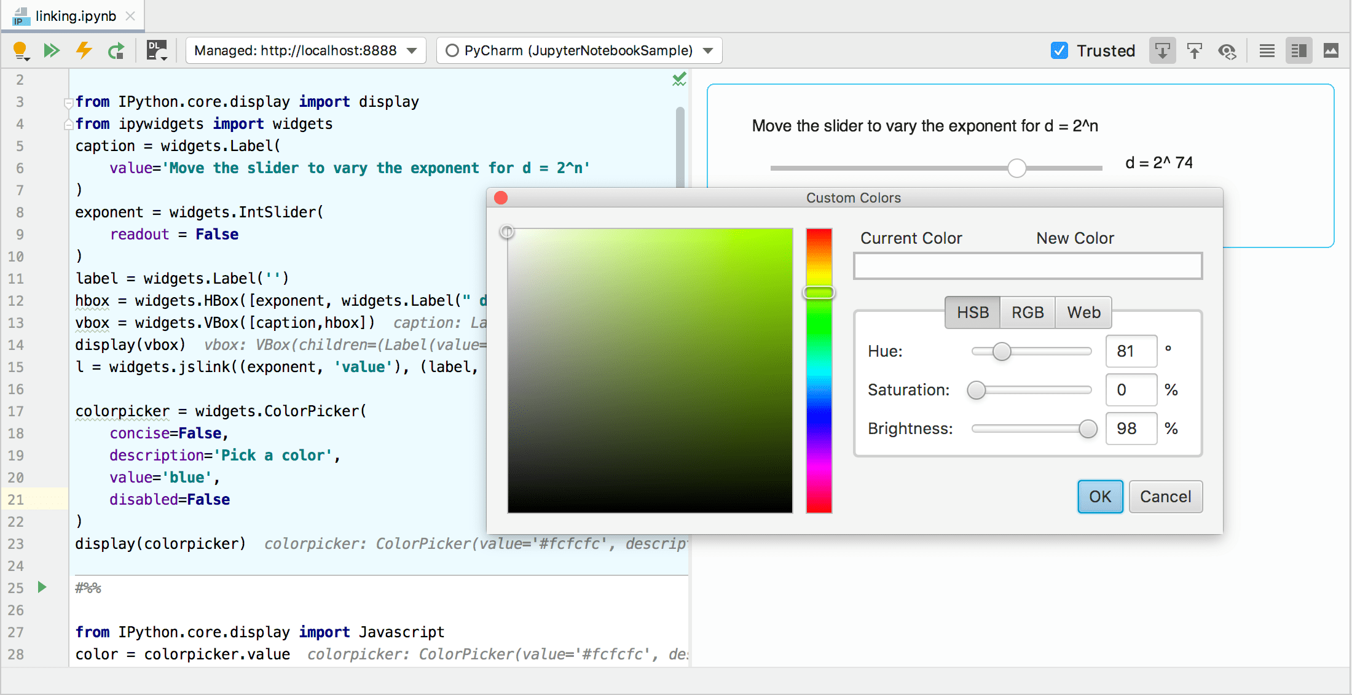The width and height of the screenshot is (1352, 695).
Task: Click the Restart Kernel icon
Action: tap(116, 50)
